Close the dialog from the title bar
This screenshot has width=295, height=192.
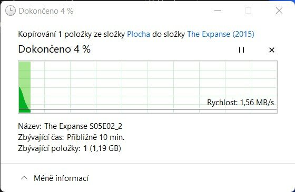[x=279, y=11]
